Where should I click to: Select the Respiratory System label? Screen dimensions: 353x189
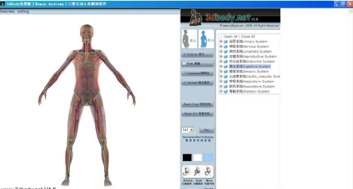252,81
